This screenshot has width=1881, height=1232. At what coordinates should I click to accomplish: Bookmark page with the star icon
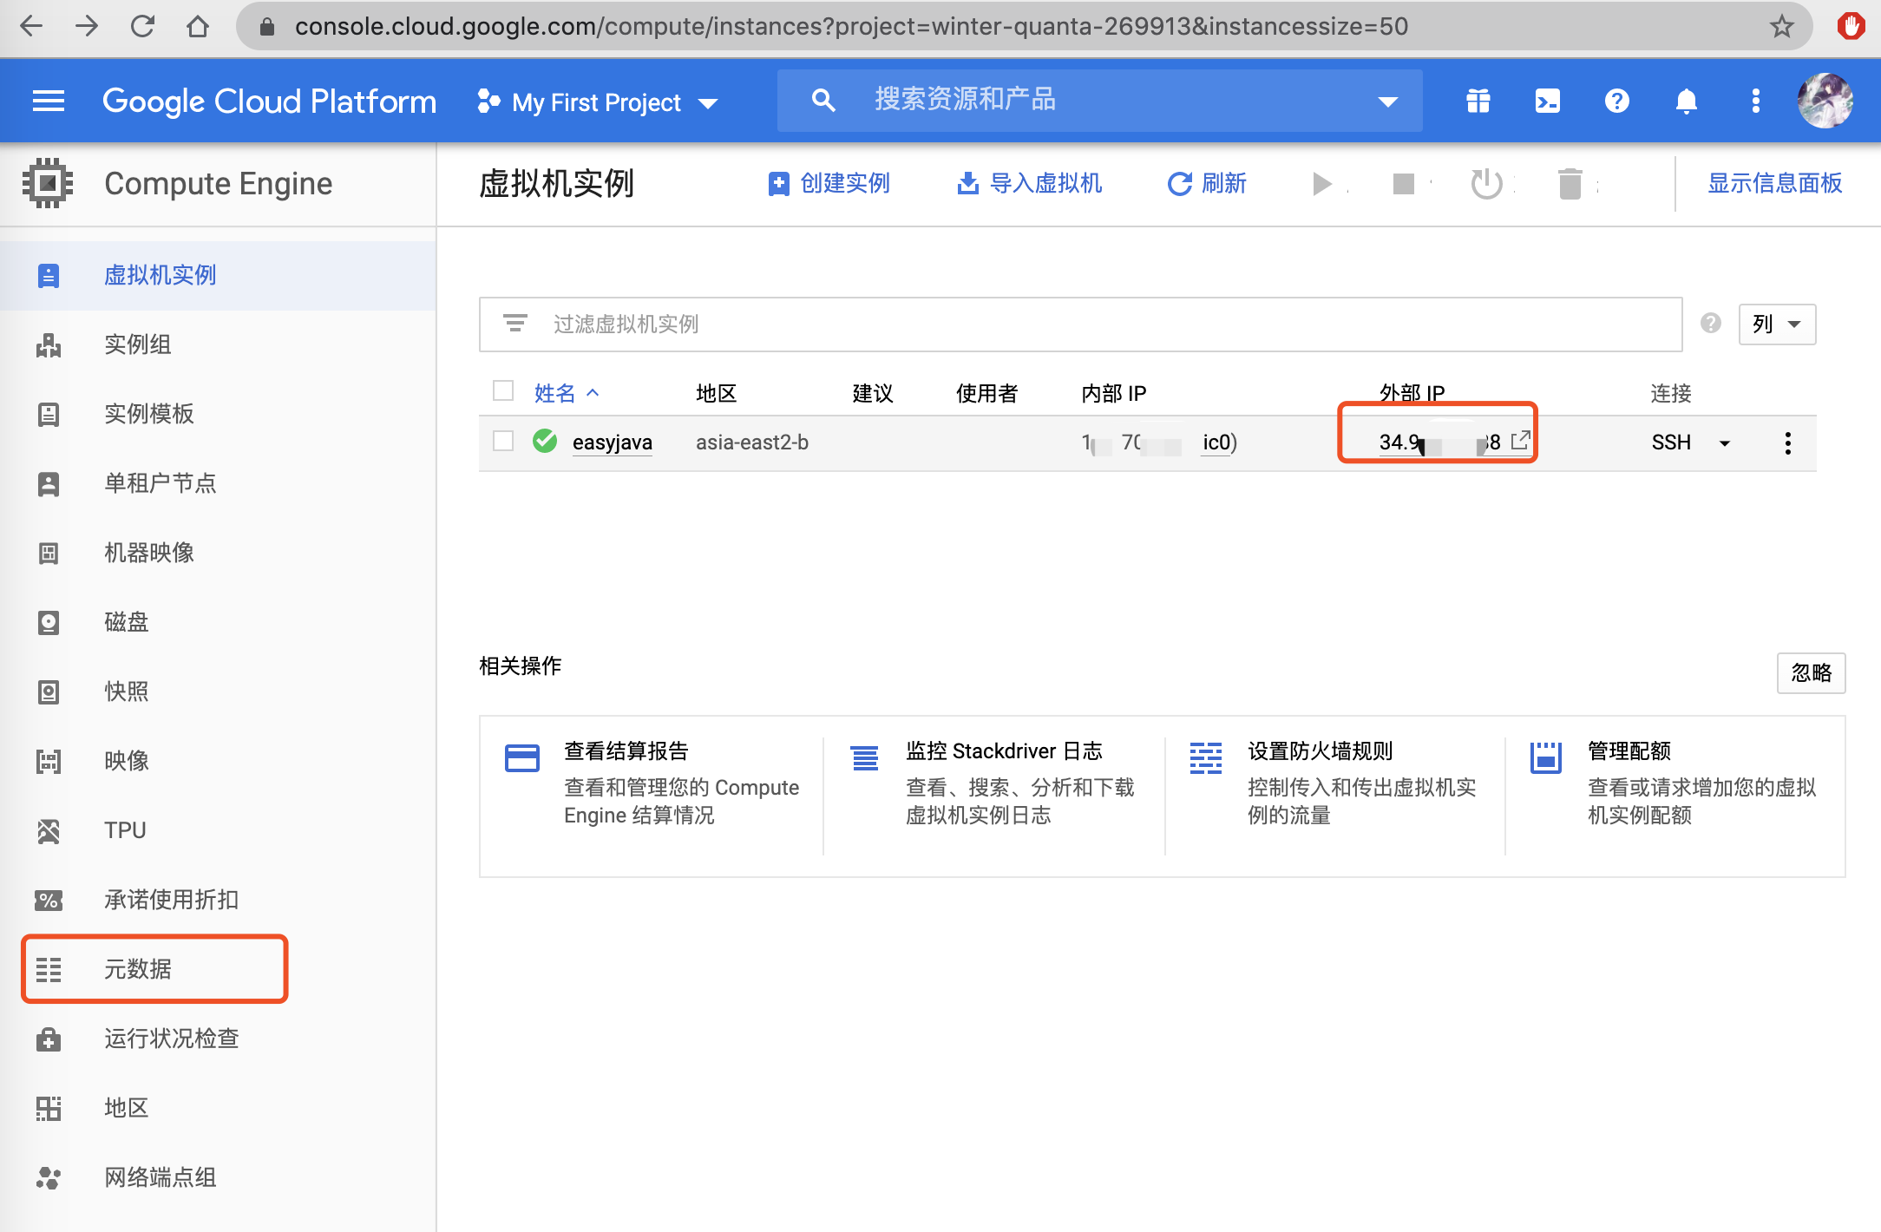(1782, 26)
